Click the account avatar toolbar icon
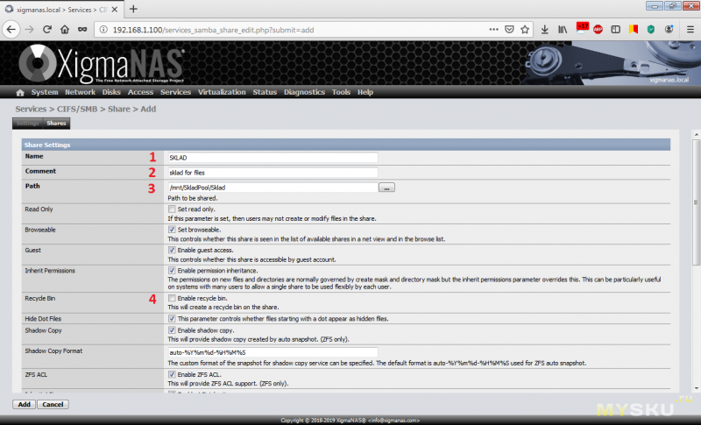The image size is (701, 425). (669, 30)
